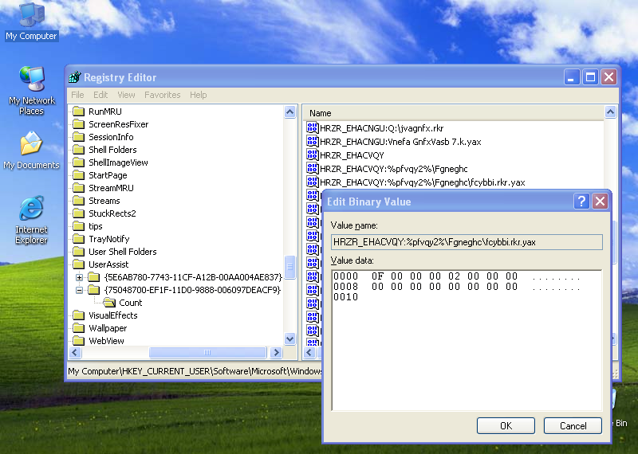Click binary icon of HRZR_EHACNGU:Q:\jvagnfx.rkr
Viewport: 638px width, 454px height.
coord(312,128)
